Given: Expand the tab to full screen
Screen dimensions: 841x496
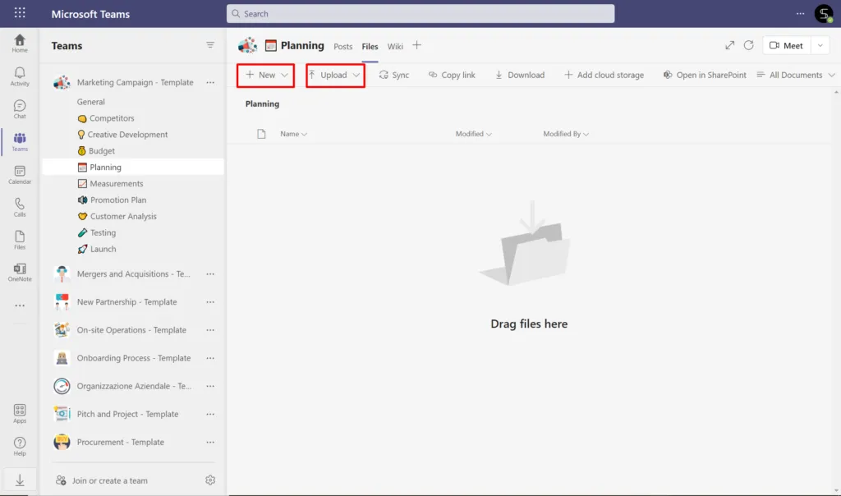Looking at the screenshot, I should [x=729, y=46].
